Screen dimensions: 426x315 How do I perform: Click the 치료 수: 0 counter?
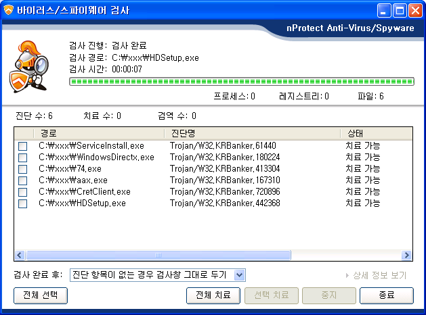(x=102, y=116)
